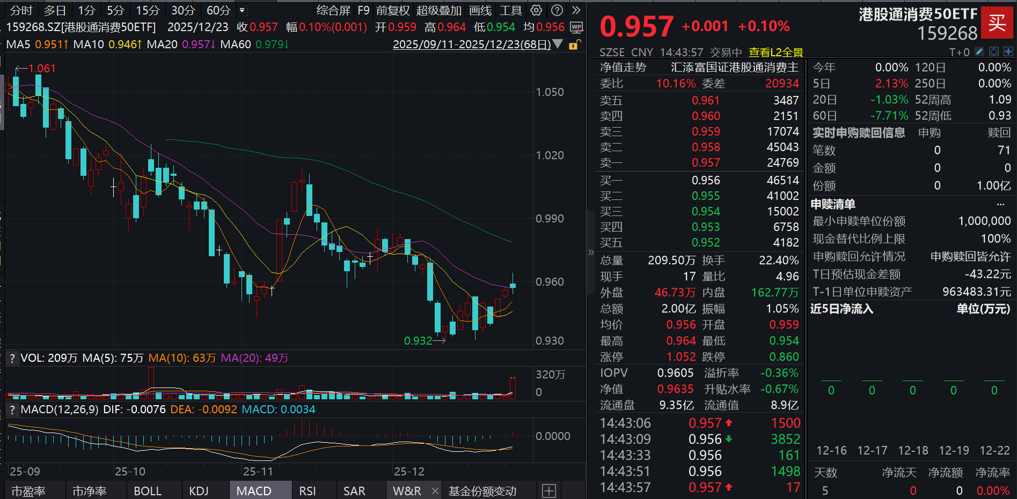Switch to 多日 multi-day view
This screenshot has width=1017, height=499.
(55, 10)
